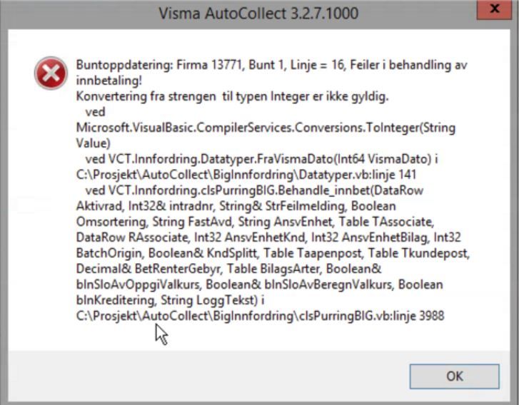Click the line 'ved VCT.Innfordring.Datatyper.FraVismaDato(Int64 VismaDato) i'
The height and width of the screenshot is (405, 519).
(261, 159)
